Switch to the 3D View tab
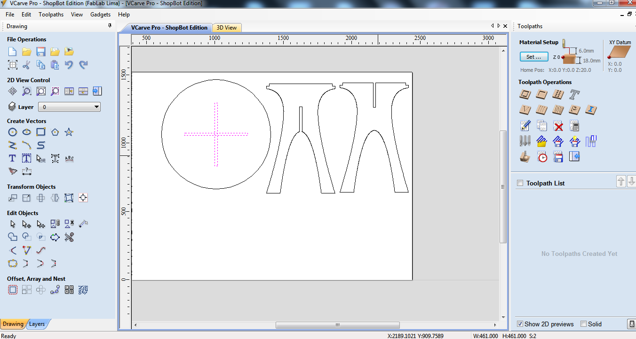This screenshot has width=636, height=339. pos(227,28)
